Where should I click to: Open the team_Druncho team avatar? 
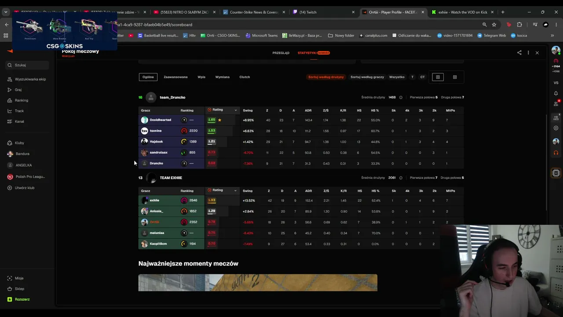click(151, 97)
